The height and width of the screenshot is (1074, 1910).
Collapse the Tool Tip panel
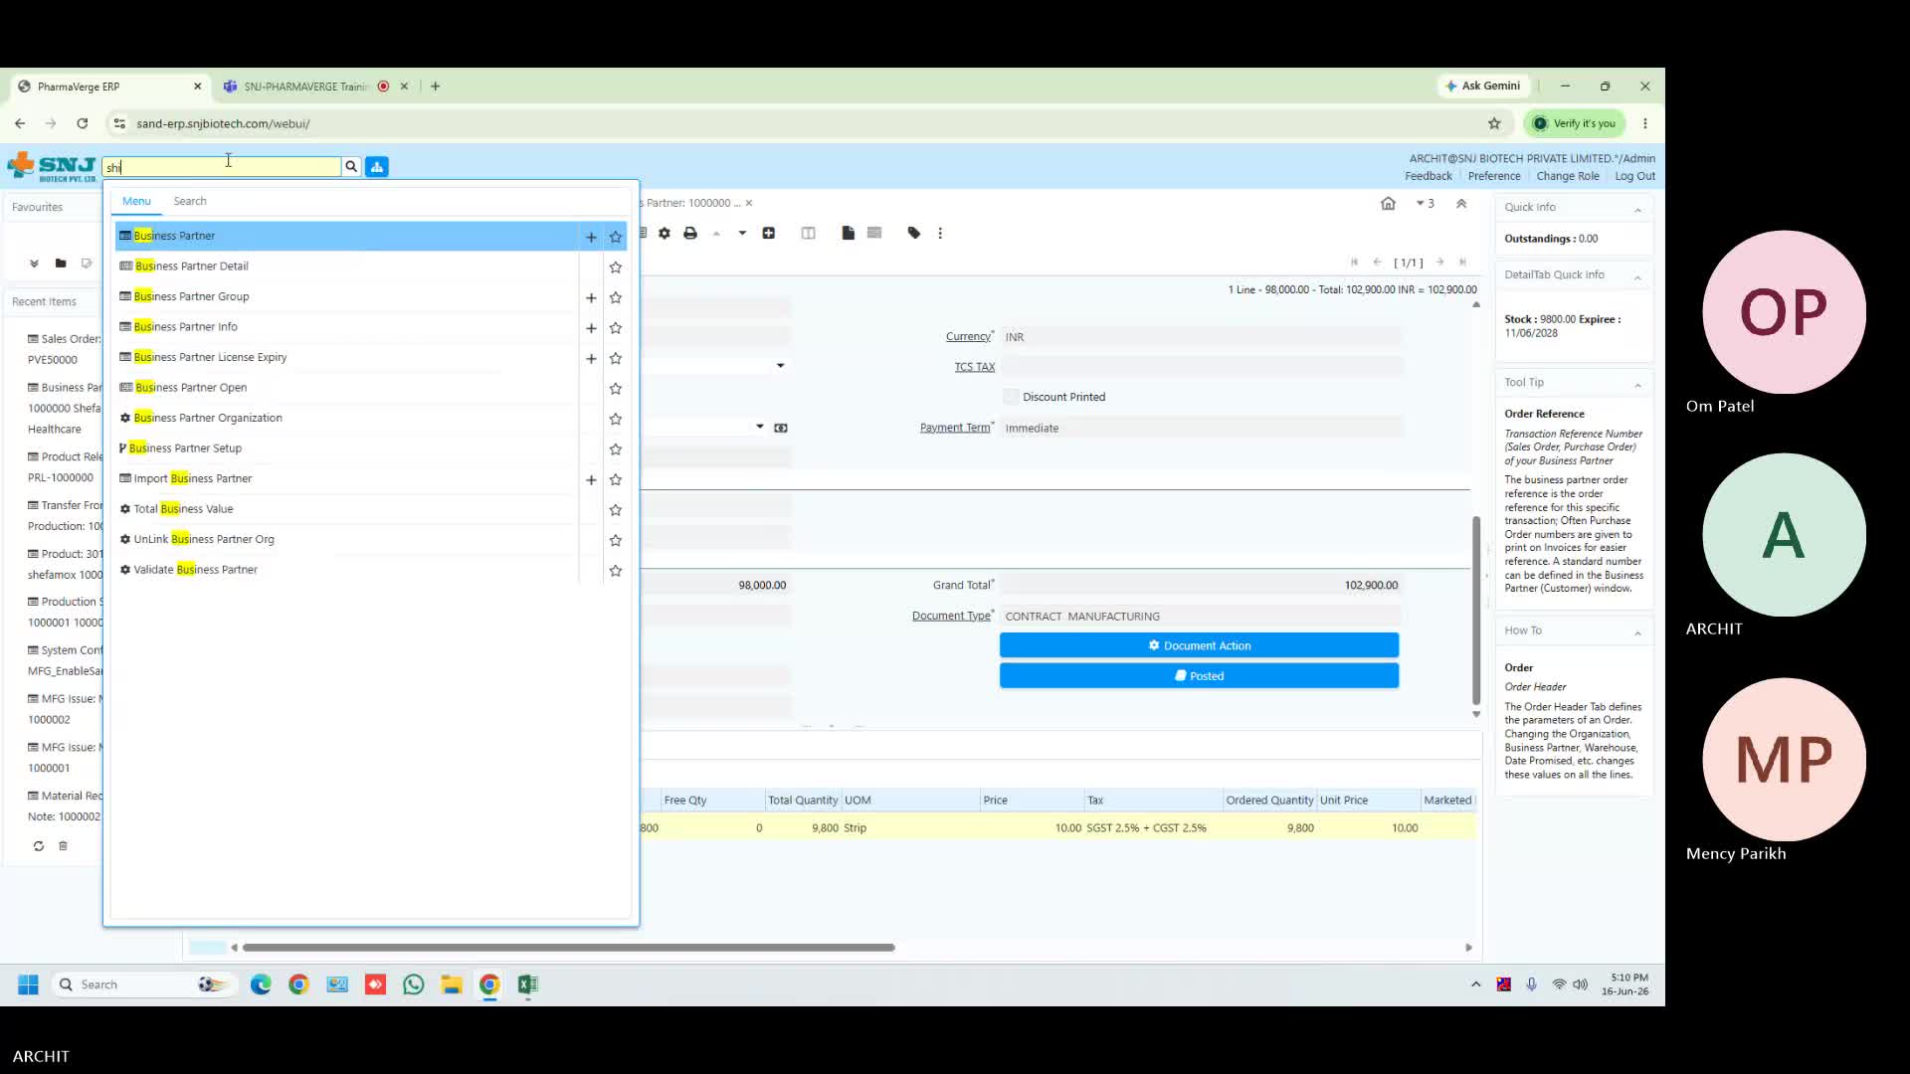1637,384
